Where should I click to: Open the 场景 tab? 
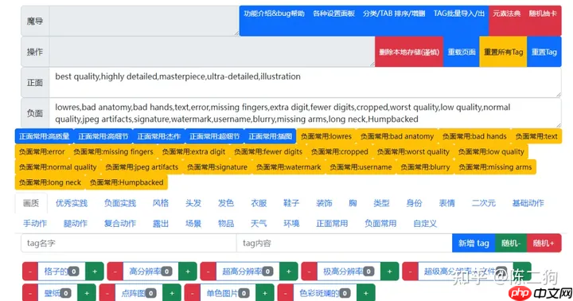193,223
